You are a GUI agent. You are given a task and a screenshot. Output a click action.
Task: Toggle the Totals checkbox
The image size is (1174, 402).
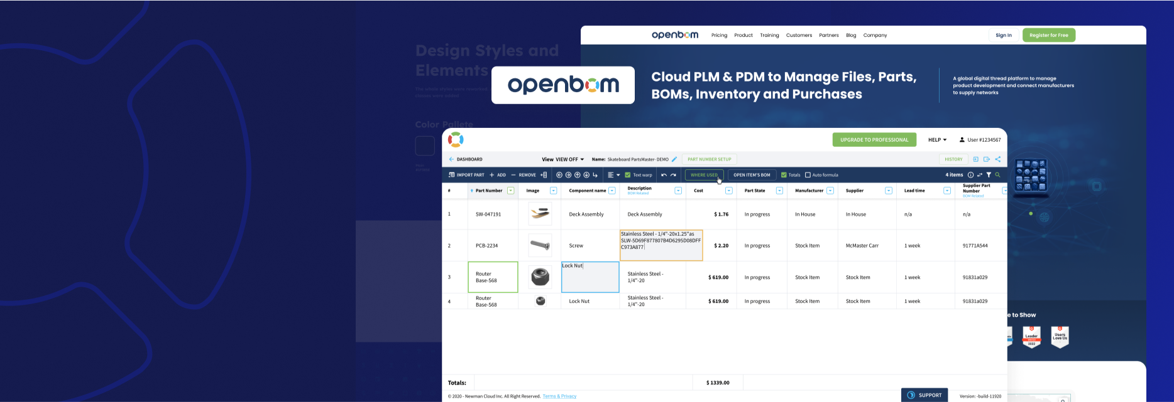pos(784,175)
